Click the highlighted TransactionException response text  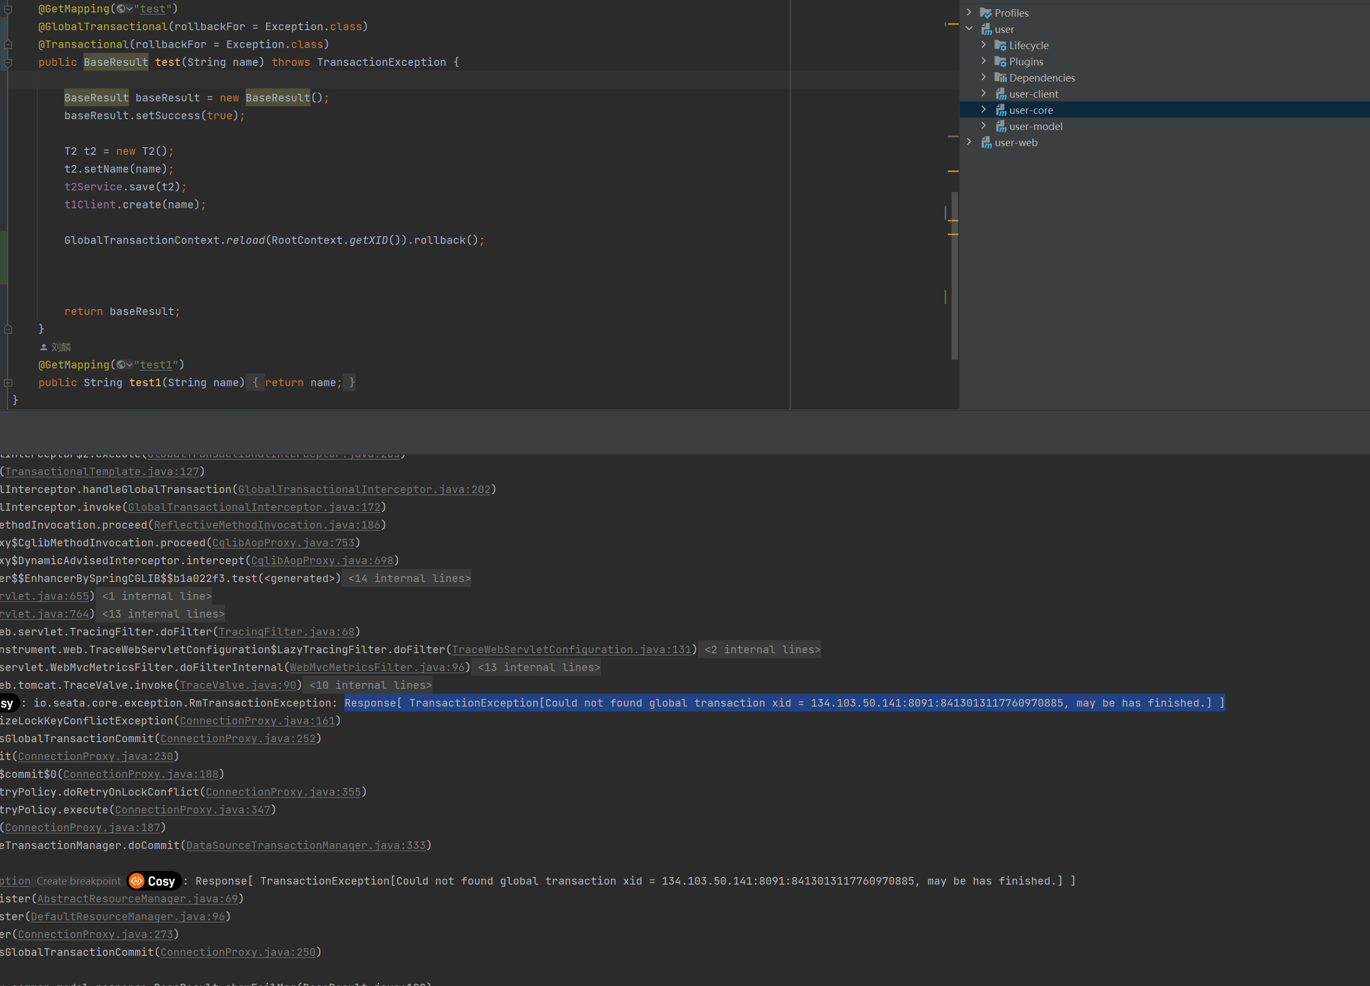784,703
